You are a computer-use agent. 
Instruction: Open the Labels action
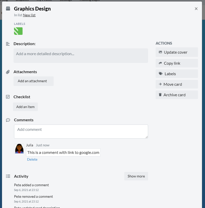coord(177,74)
